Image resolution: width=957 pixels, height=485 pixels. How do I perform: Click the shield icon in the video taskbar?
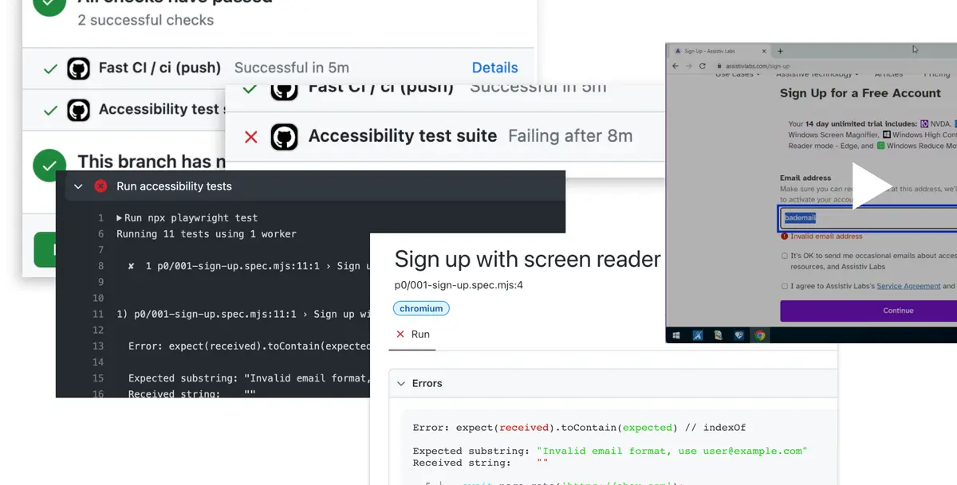[739, 335]
